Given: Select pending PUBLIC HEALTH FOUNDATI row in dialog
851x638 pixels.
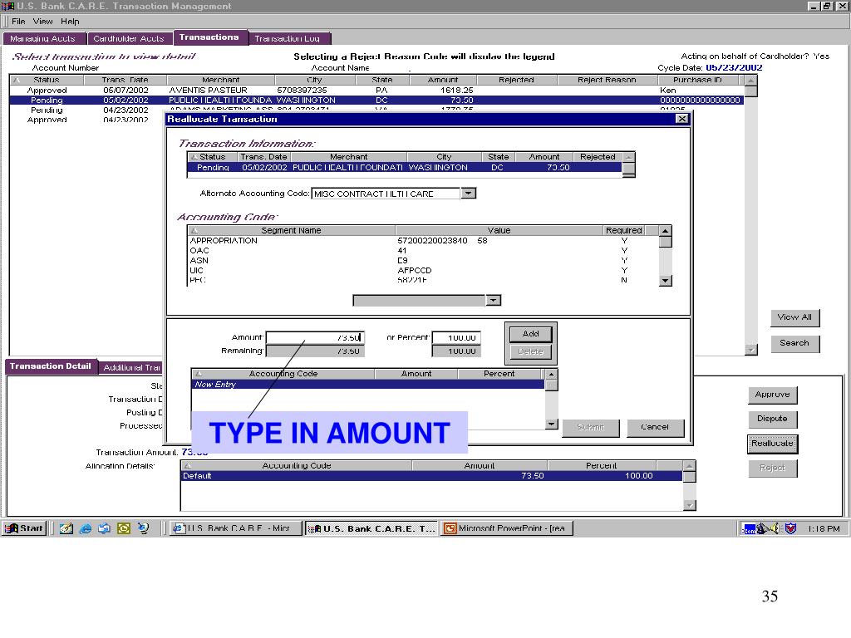Looking at the screenshot, I should click(x=405, y=168).
